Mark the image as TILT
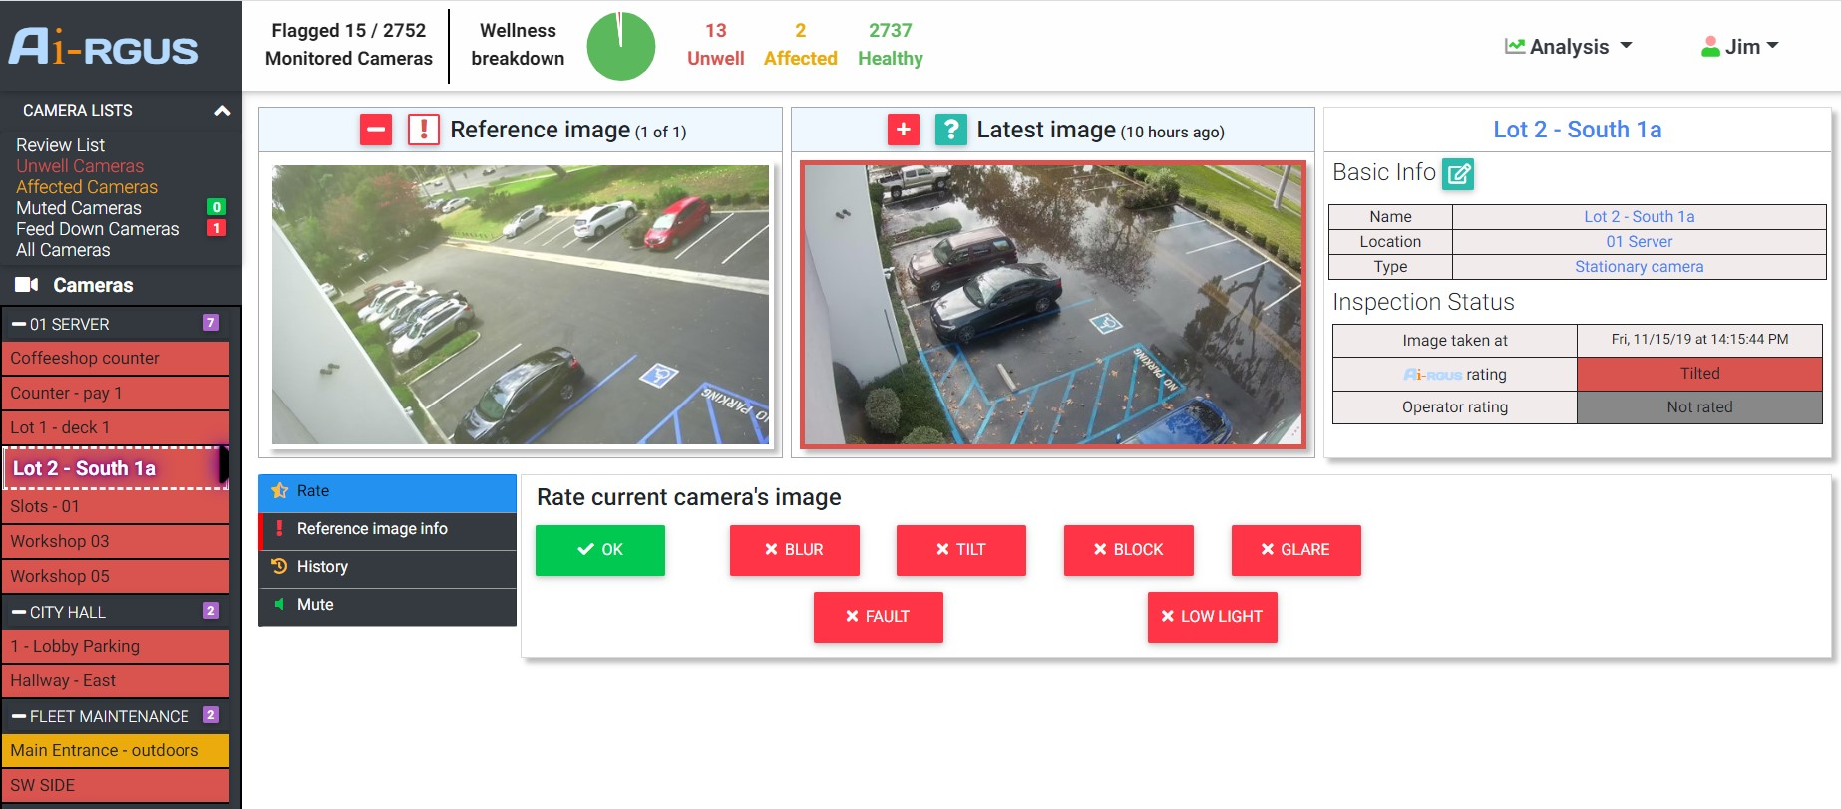This screenshot has width=1841, height=809. tap(960, 550)
